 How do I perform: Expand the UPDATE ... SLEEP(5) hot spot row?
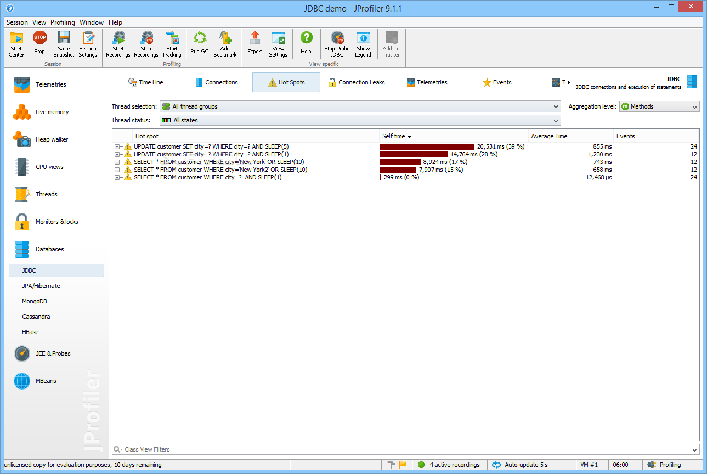point(117,146)
